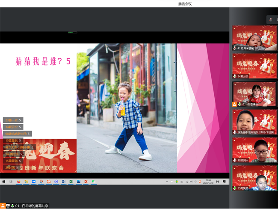Click the 腾讯会议 window title
Viewport: 278px width, 212px height.
[185, 4]
